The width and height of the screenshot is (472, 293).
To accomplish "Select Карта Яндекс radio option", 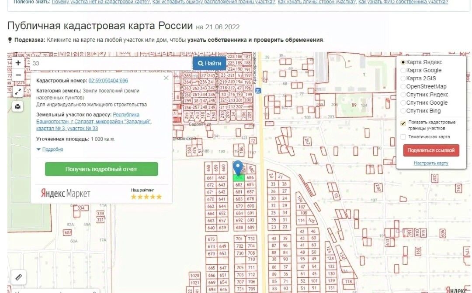I will (403, 62).
